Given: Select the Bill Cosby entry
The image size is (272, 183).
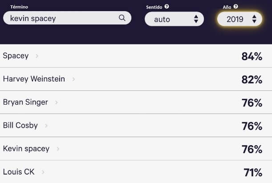Looking at the screenshot, I should 20,126.
